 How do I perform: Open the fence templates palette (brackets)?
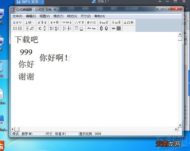(x=17, y=29)
